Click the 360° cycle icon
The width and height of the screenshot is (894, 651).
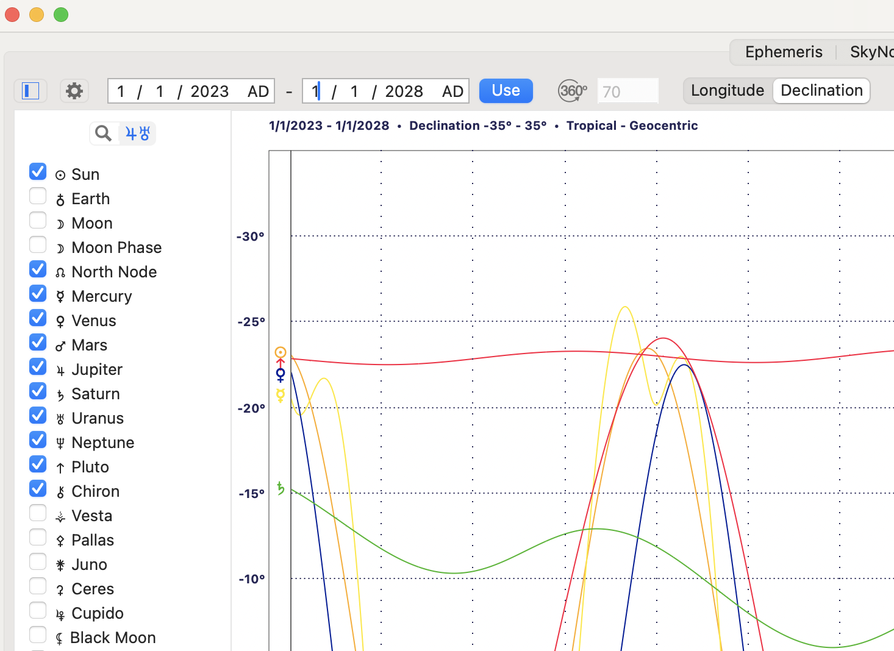pos(572,90)
